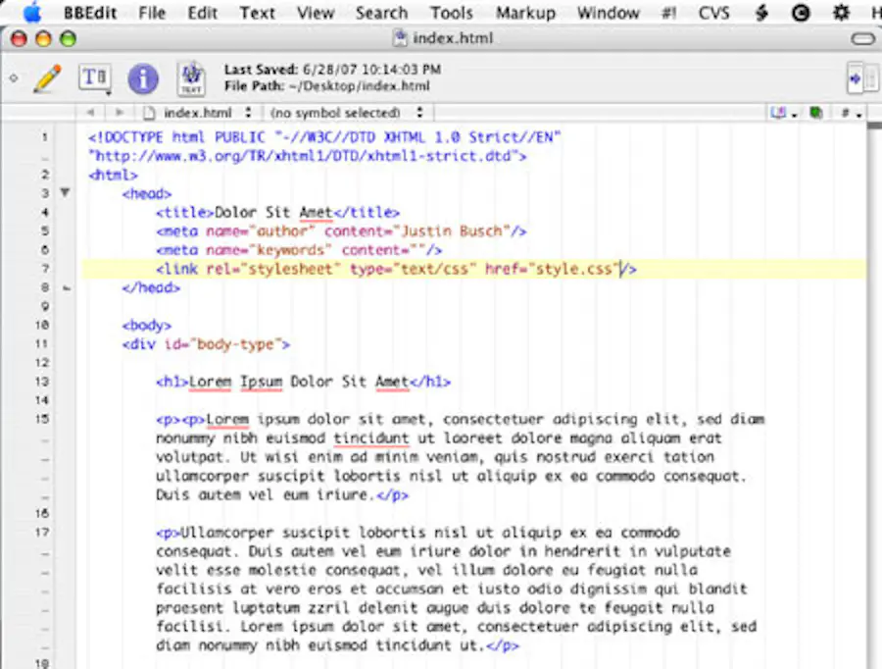Image resolution: width=882 pixels, height=669 pixels.
Task: Toggle the toolbar with pill button
Action: (862, 39)
